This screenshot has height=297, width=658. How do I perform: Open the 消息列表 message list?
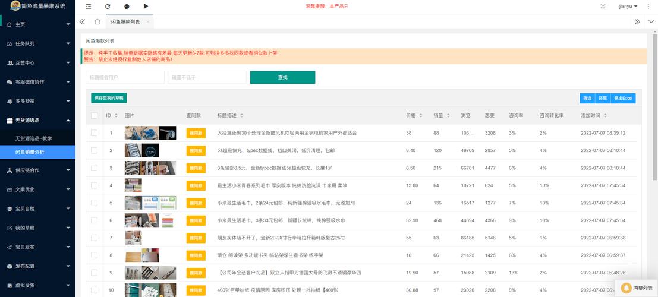[x=636, y=287]
